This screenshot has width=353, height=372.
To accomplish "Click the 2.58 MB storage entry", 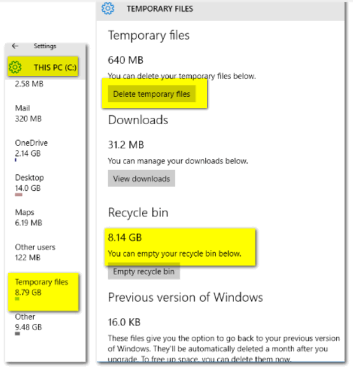I will (29, 84).
